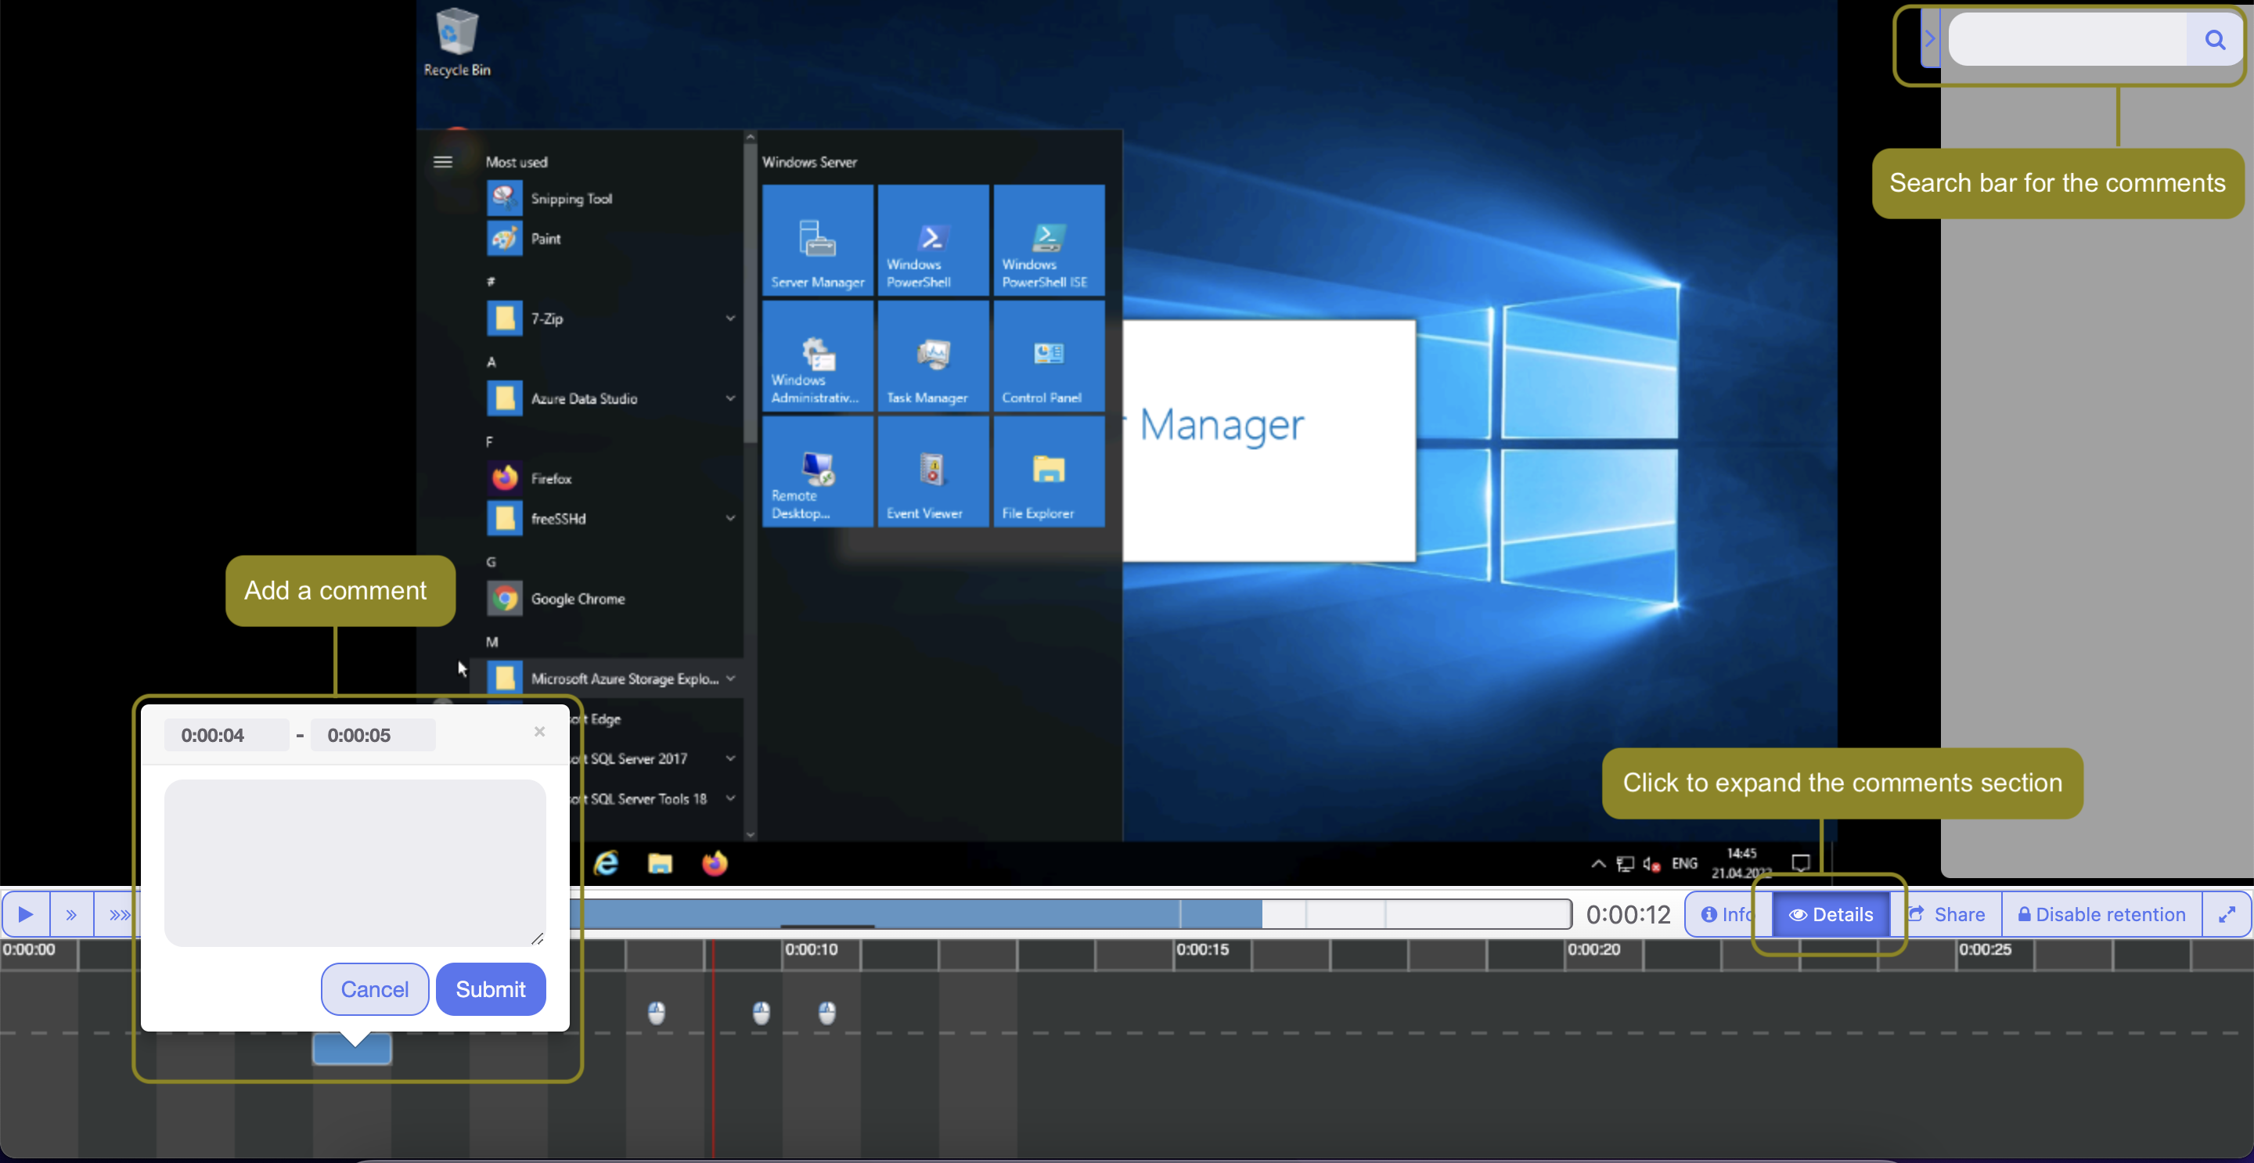Show hidden tray icons caret
The image size is (2254, 1163).
coord(1597,864)
